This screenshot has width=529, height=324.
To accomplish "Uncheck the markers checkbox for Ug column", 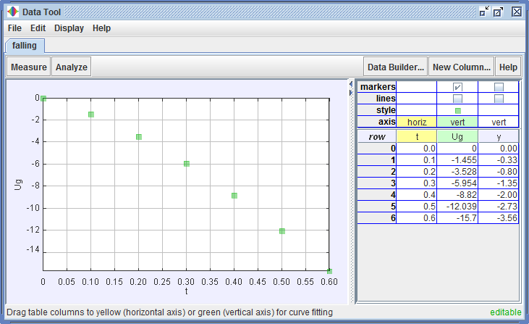I will click(457, 87).
